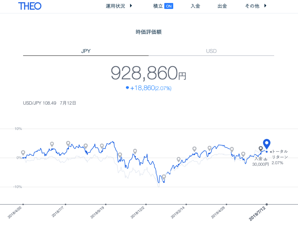Screen dimensions: 298x229
Task: Switch to the USD tab
Action: (x=211, y=51)
